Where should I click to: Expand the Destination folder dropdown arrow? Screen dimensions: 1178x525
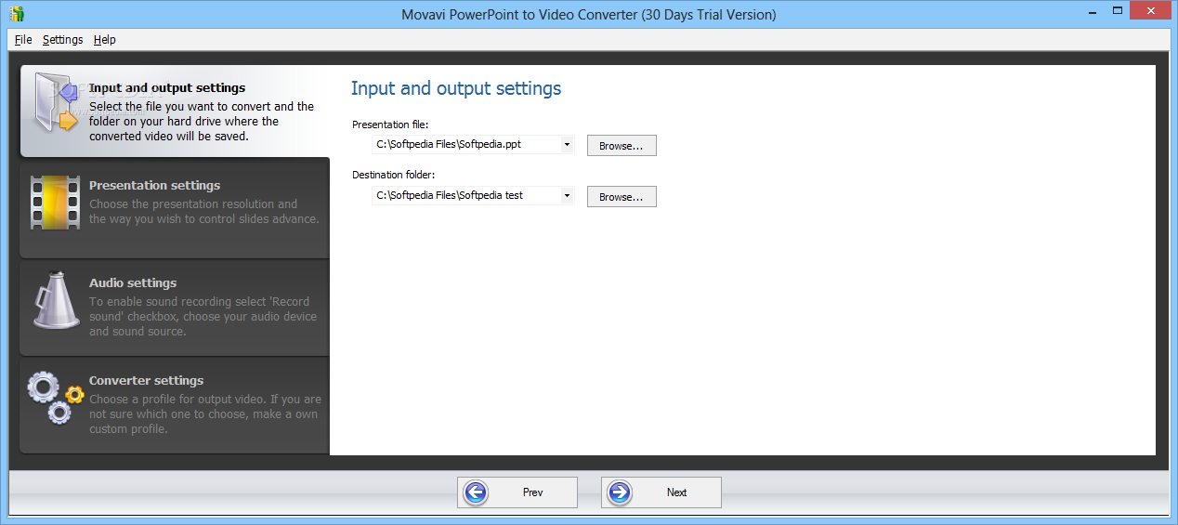[567, 196]
